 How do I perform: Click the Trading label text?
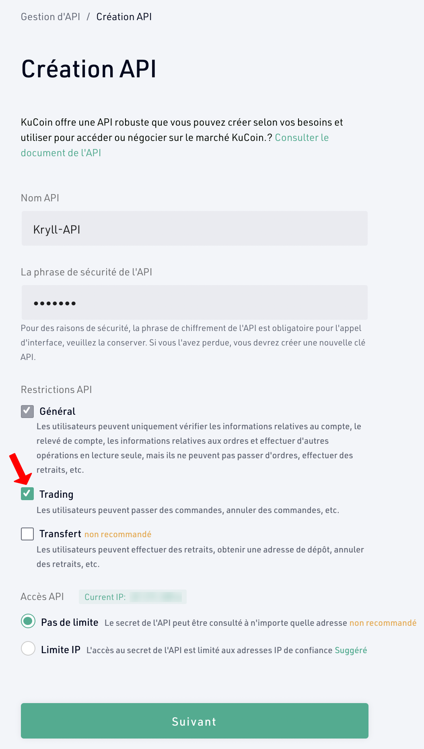click(56, 495)
